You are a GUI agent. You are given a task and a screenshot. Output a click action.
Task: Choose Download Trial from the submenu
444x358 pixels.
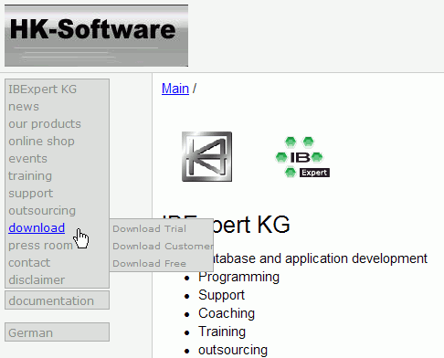(149, 228)
